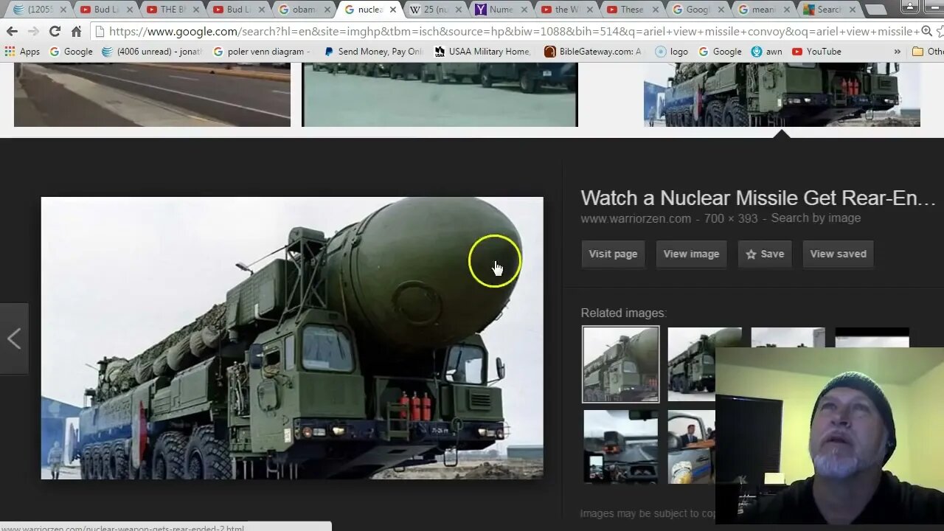Switch to the first 'Bud Li' YouTube tab

click(105, 10)
